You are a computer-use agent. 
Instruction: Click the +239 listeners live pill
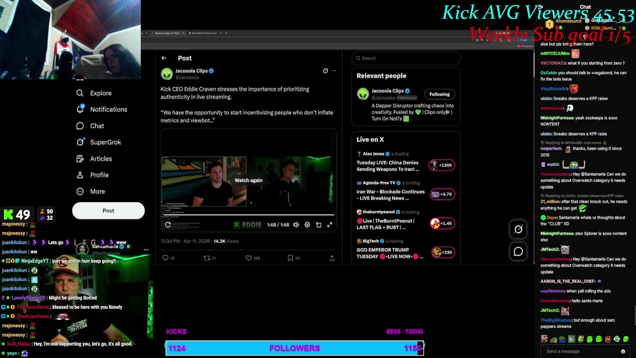click(443, 253)
